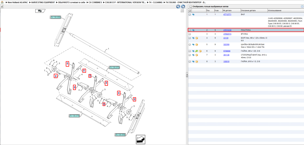Toggle the circle marker in the ВАЛ row
Screen dimensions: 304x145
click(190, 14)
